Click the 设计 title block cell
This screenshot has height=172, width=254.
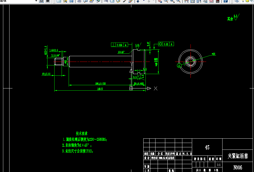[147, 158]
